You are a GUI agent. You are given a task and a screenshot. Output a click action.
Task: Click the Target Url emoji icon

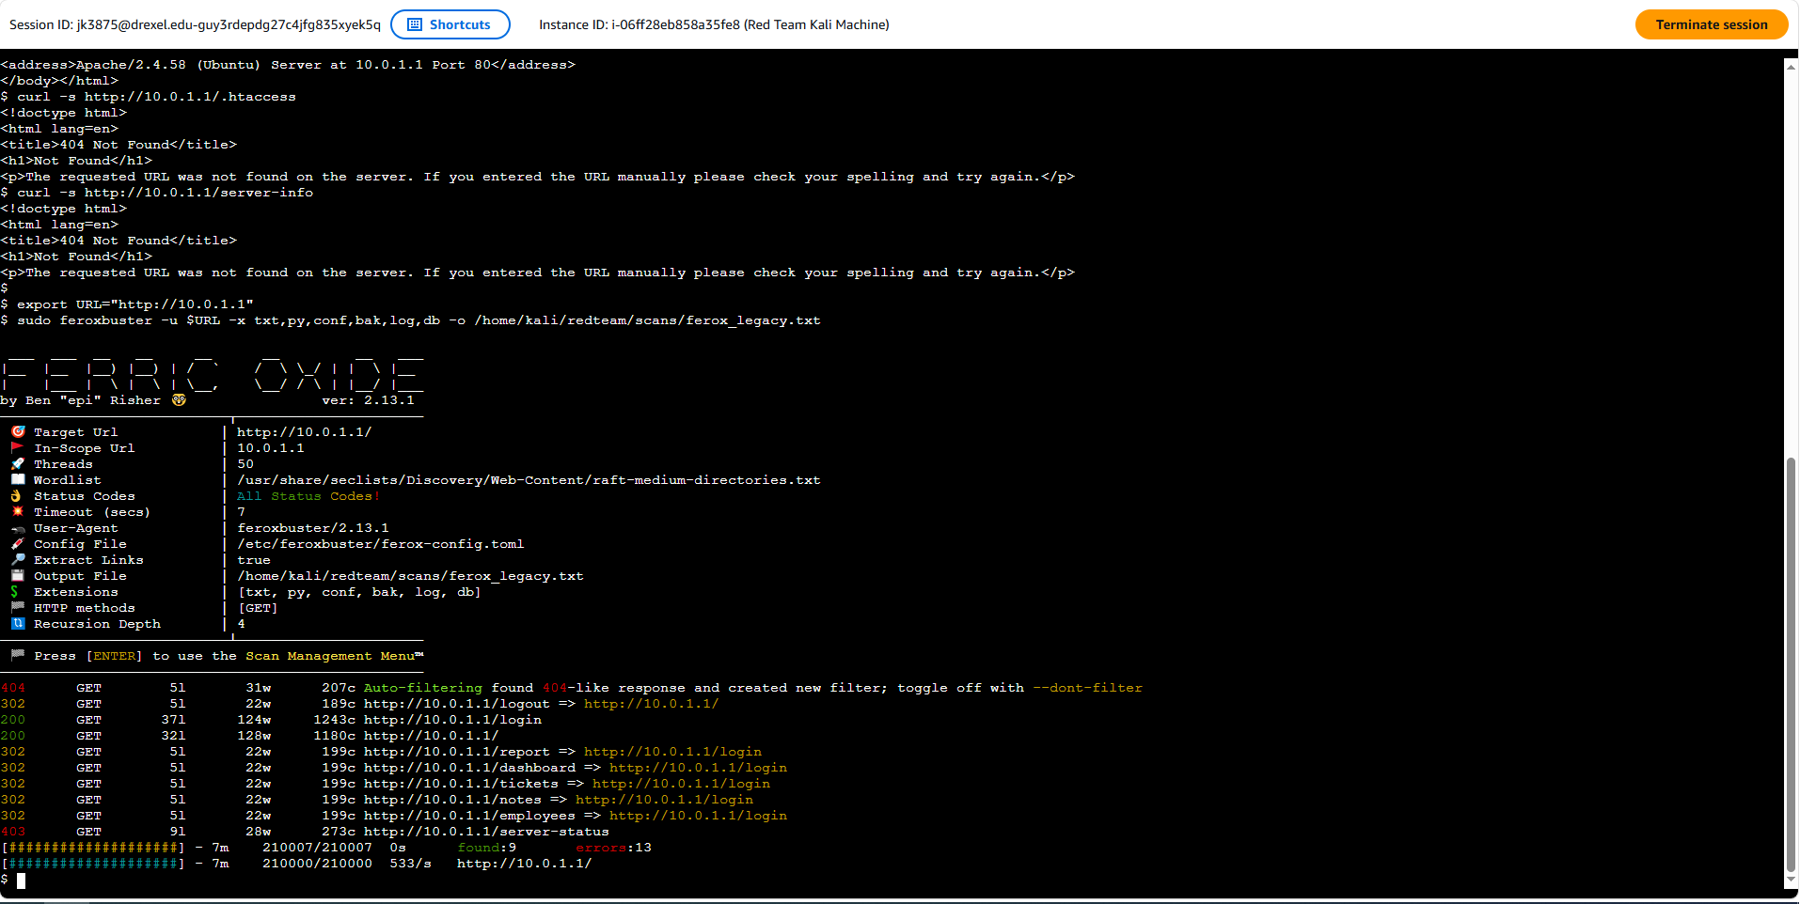[x=18, y=431]
